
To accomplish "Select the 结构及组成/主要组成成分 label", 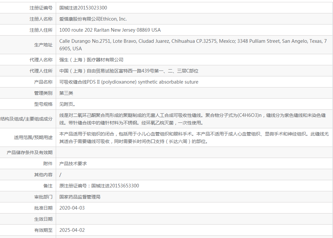I will point(26,119).
